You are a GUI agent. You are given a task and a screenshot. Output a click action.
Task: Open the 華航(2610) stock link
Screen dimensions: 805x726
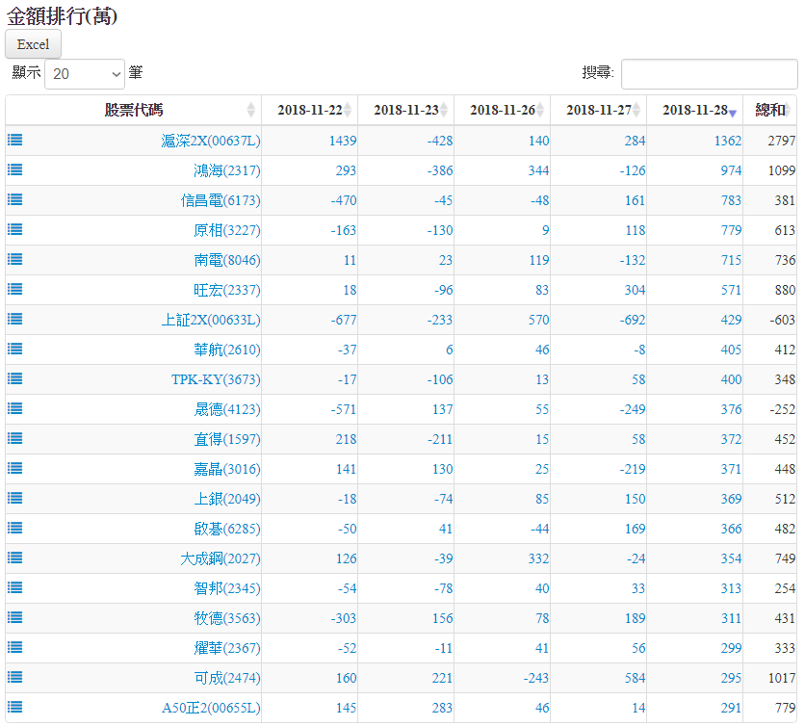[226, 350]
